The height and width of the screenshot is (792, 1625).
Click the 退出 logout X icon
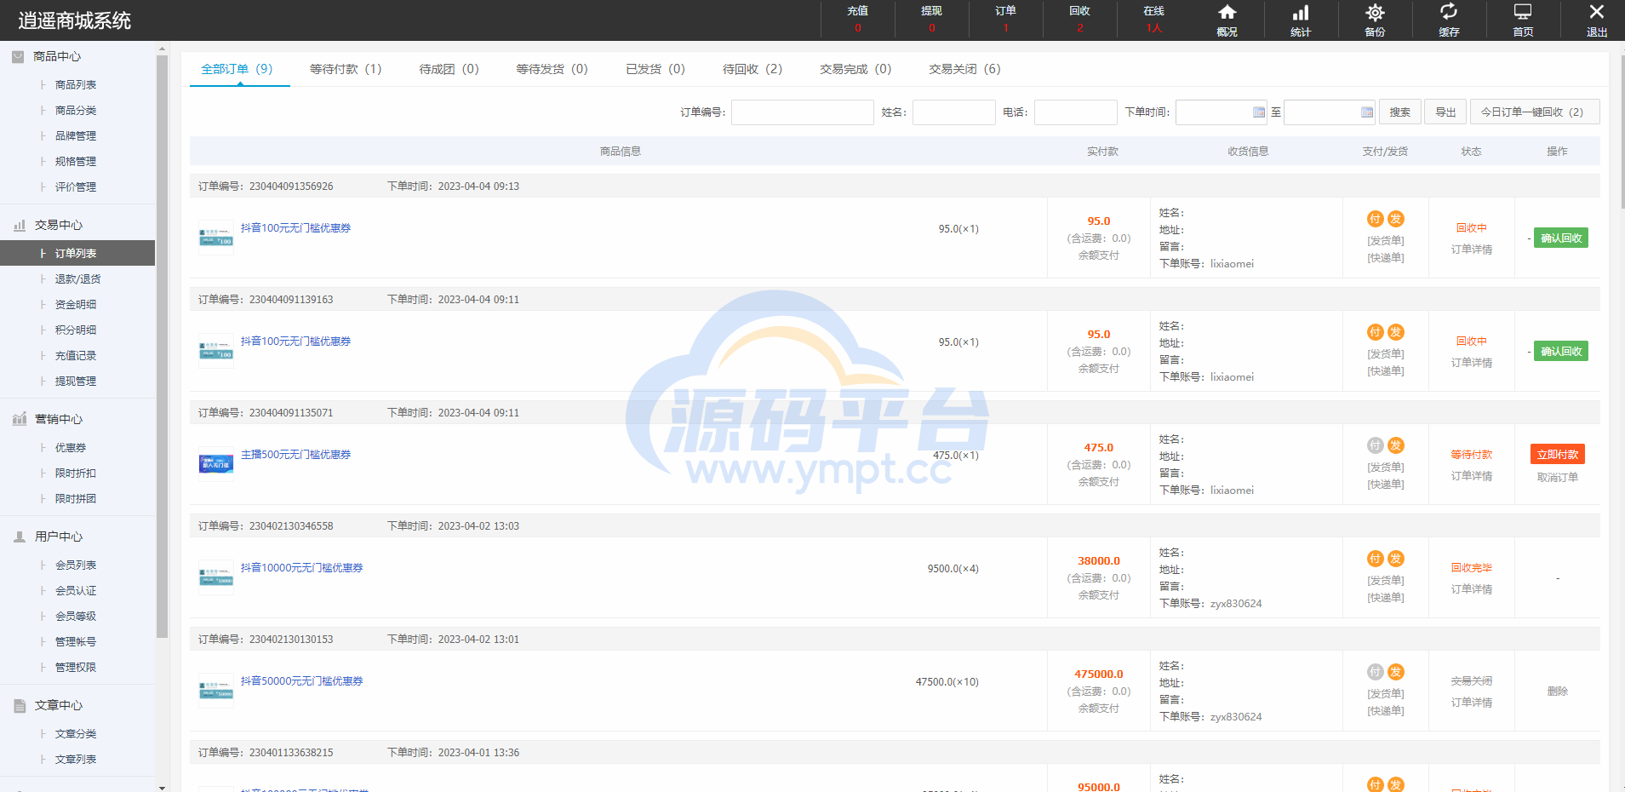coord(1597,12)
